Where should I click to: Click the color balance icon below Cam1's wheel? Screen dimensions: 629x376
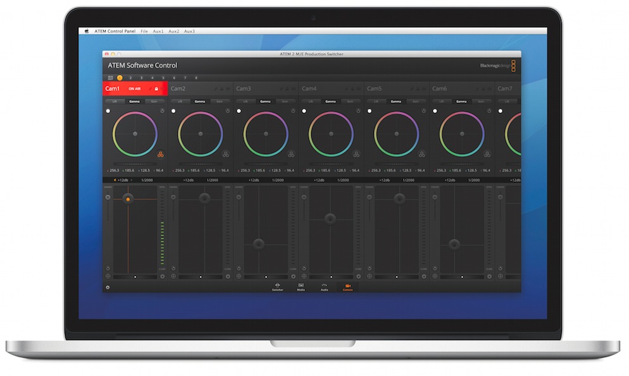pos(161,154)
